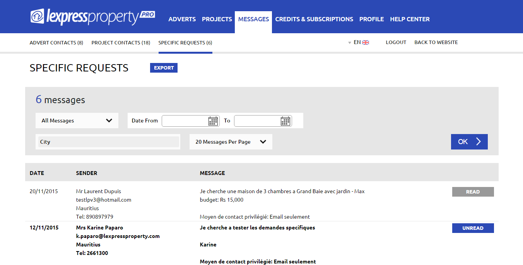This screenshot has height=265, width=523.
Task: Click the READ status for Laurent Dupuis
Action: (473, 192)
